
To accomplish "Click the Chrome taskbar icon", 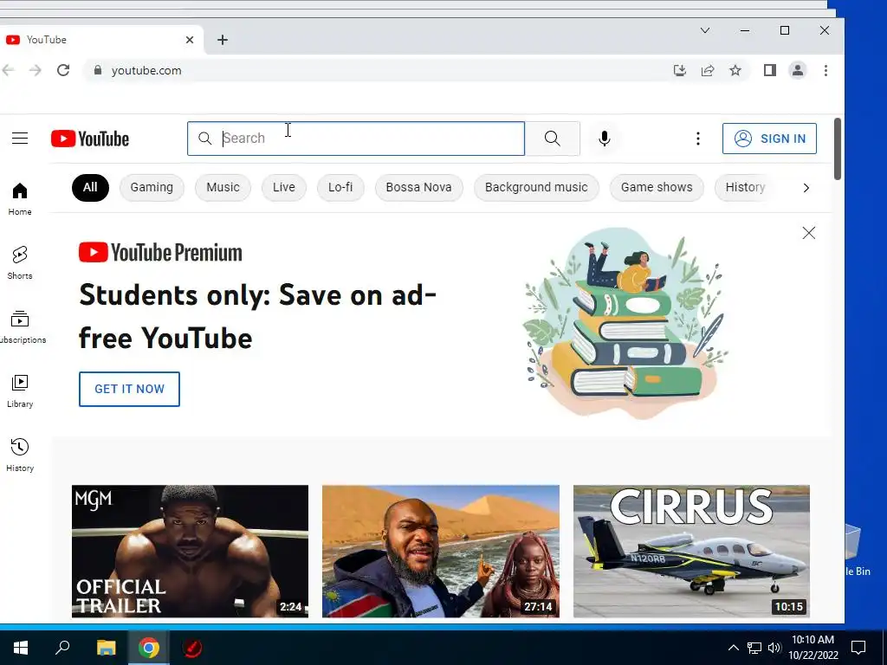I will click(x=149, y=648).
